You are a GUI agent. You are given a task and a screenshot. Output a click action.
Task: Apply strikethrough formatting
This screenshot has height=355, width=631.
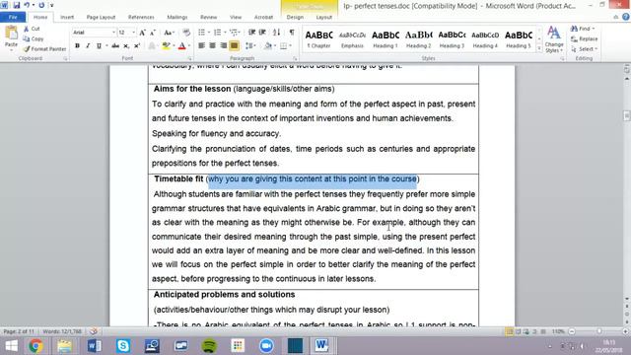coord(115,46)
